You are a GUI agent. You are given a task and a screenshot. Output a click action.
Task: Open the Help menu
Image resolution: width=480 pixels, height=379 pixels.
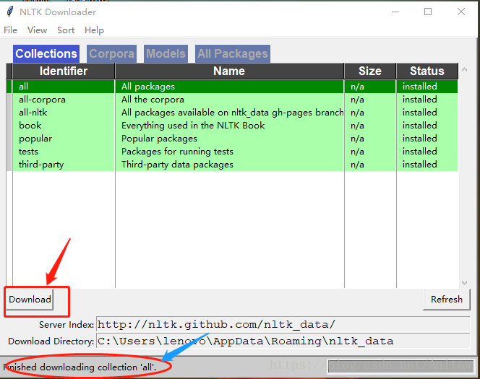[94, 30]
